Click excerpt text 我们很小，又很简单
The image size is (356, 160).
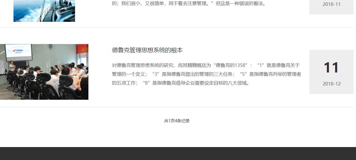click(x=189, y=4)
